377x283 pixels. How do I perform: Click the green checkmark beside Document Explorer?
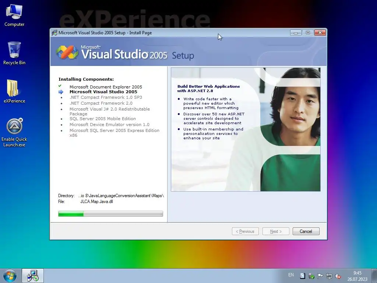60,85
